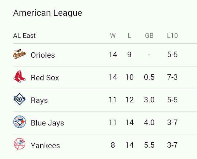Click the W column header
This screenshot has width=197, height=159.
point(113,36)
